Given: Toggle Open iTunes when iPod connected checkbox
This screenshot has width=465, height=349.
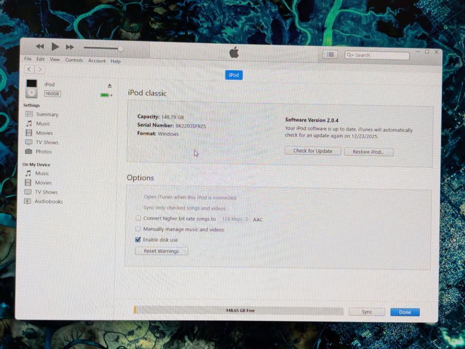Looking at the screenshot, I should (138, 196).
